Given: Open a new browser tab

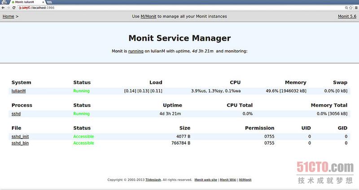Looking at the screenshot, I should coord(49,2).
